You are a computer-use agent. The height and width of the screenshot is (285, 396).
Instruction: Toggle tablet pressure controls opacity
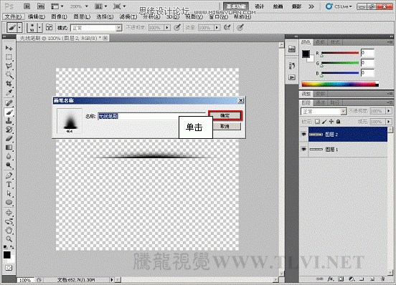[177, 27]
